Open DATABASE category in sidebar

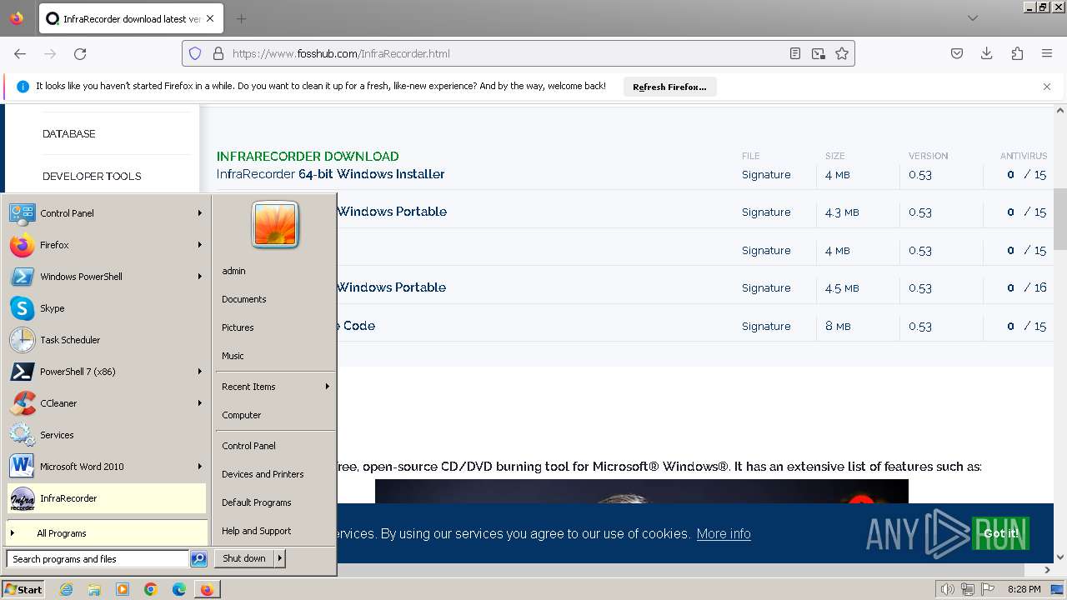(69, 133)
